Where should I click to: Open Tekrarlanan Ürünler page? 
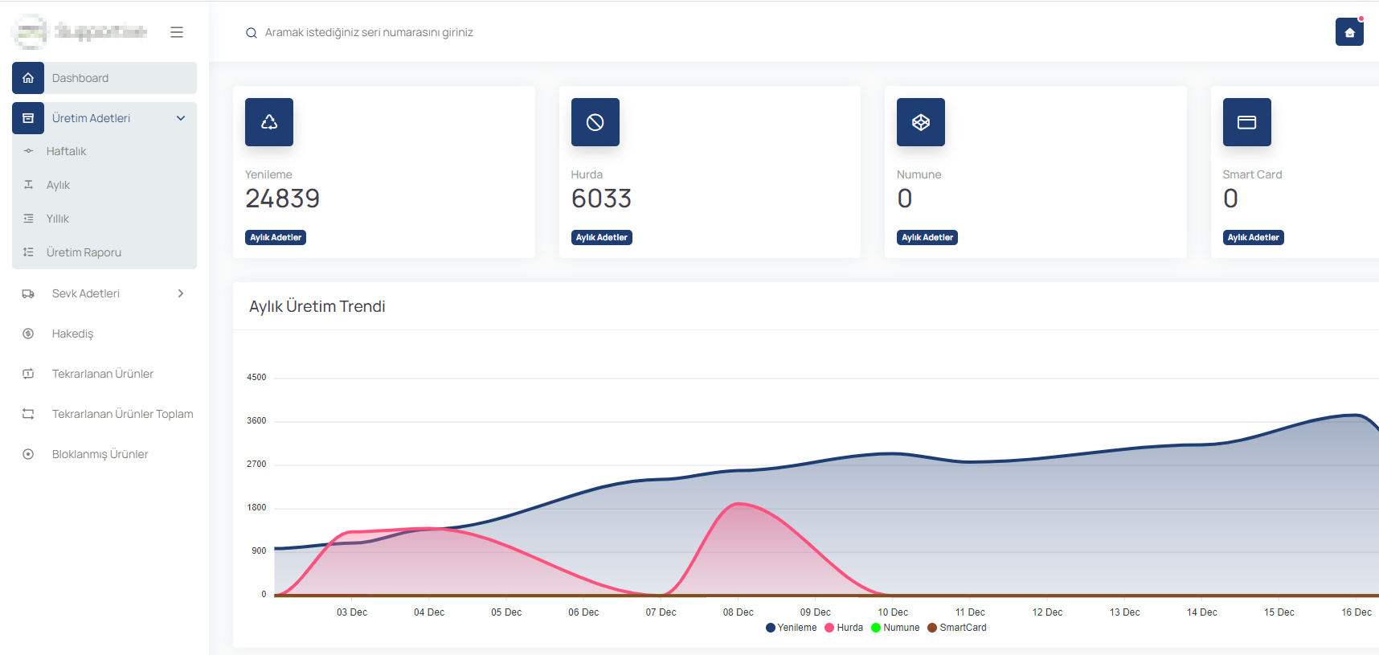tap(102, 374)
